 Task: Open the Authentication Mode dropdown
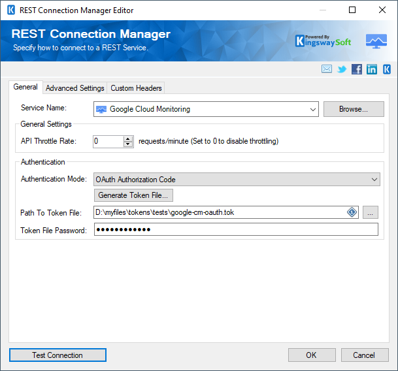point(374,180)
